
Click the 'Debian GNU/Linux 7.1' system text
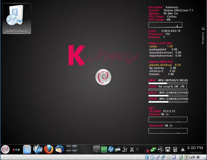(x=178, y=10)
